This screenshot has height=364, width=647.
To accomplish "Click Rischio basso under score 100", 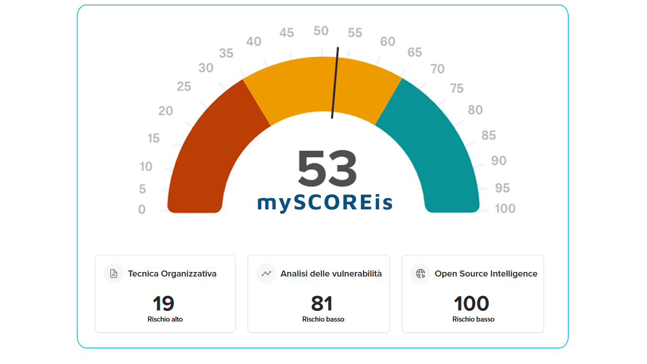I will point(473,320).
